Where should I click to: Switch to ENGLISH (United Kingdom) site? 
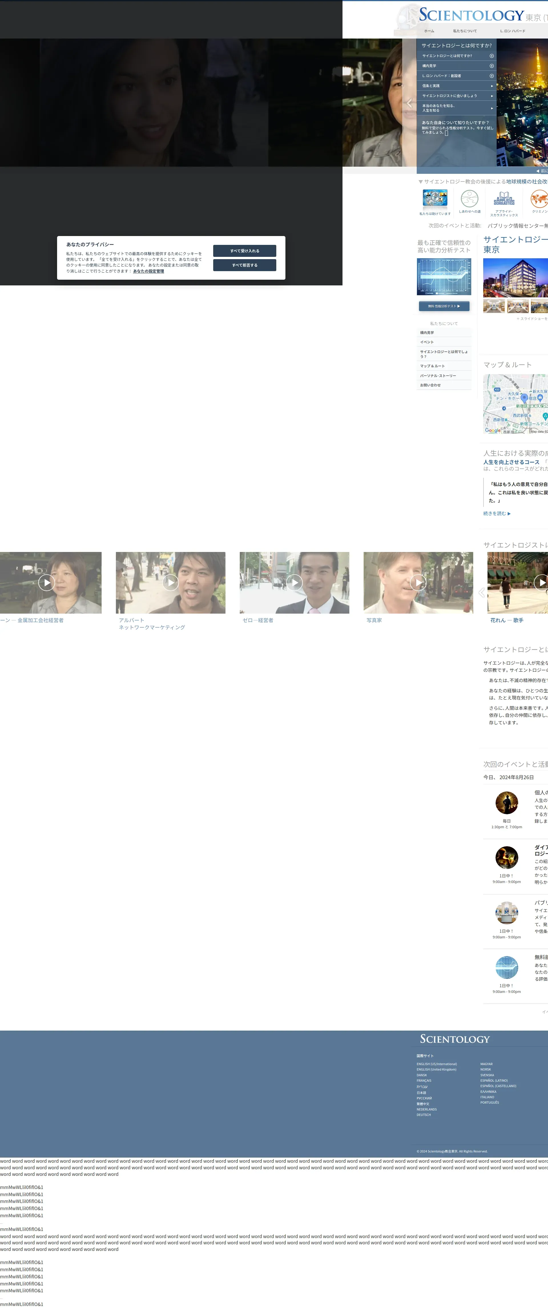436,1069
